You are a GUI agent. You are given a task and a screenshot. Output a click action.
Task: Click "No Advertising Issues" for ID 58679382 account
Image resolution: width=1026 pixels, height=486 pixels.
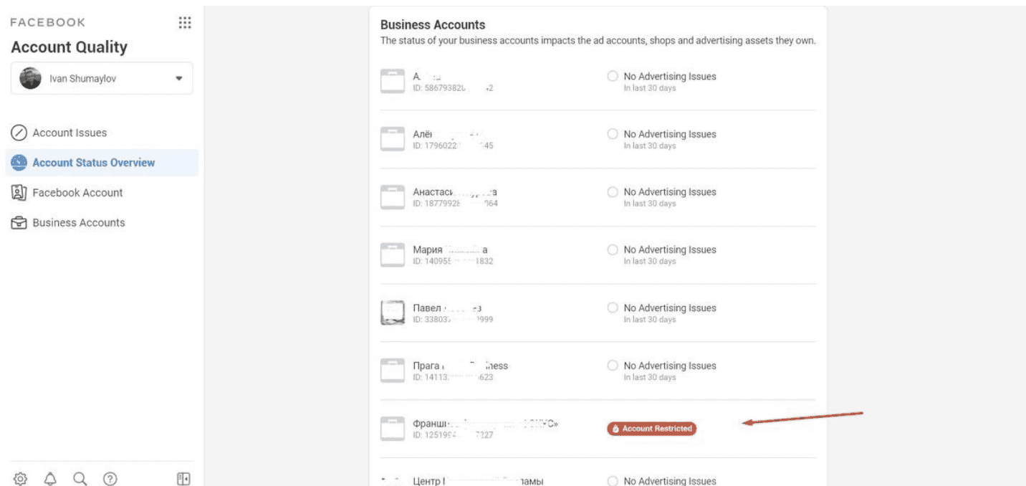click(670, 76)
